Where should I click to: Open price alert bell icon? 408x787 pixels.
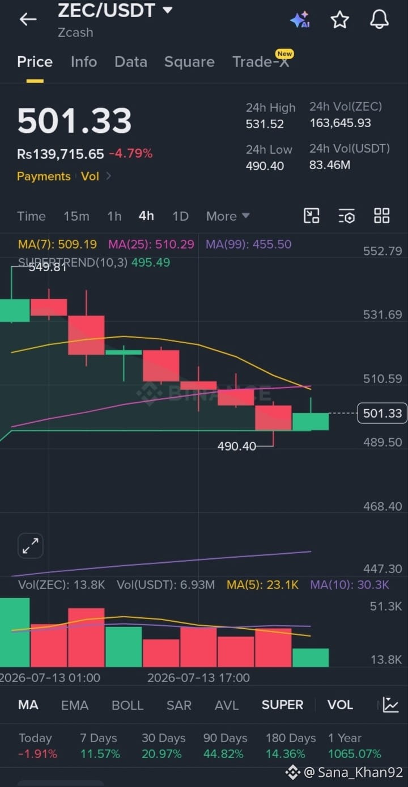379,20
